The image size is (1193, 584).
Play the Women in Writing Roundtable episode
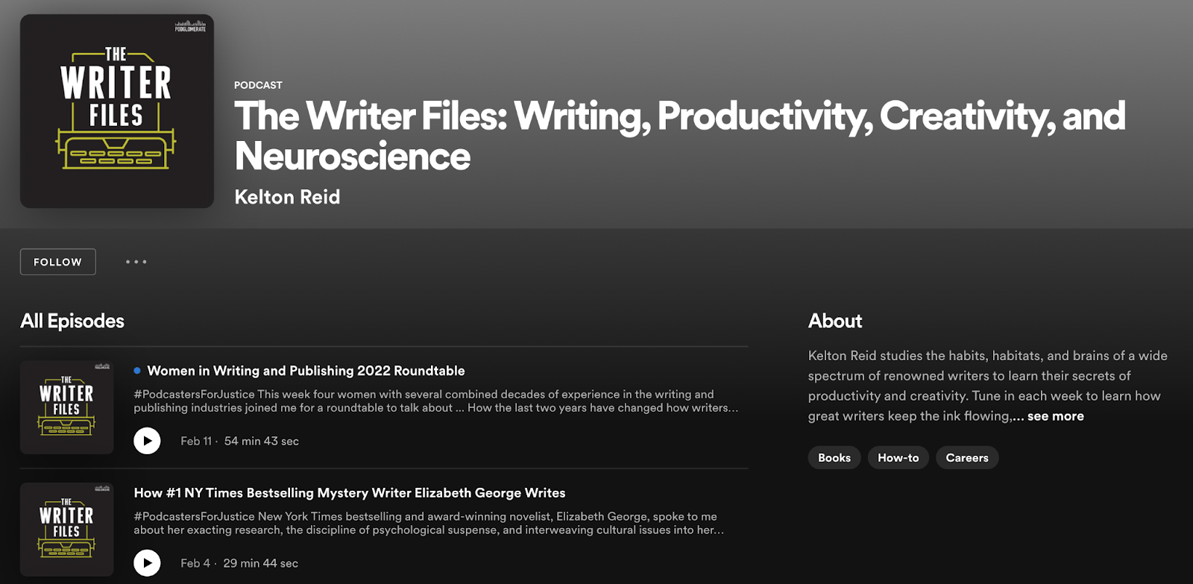(x=147, y=441)
